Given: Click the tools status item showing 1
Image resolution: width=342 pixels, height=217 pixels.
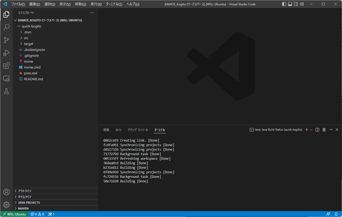Looking at the screenshot, I should click(x=51, y=214).
